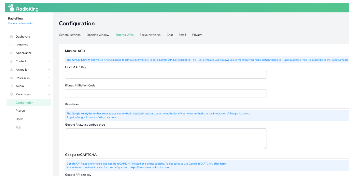The width and height of the screenshot is (354, 183).
Task: Click the Interaction chat bubble icon
Action: [11, 78]
